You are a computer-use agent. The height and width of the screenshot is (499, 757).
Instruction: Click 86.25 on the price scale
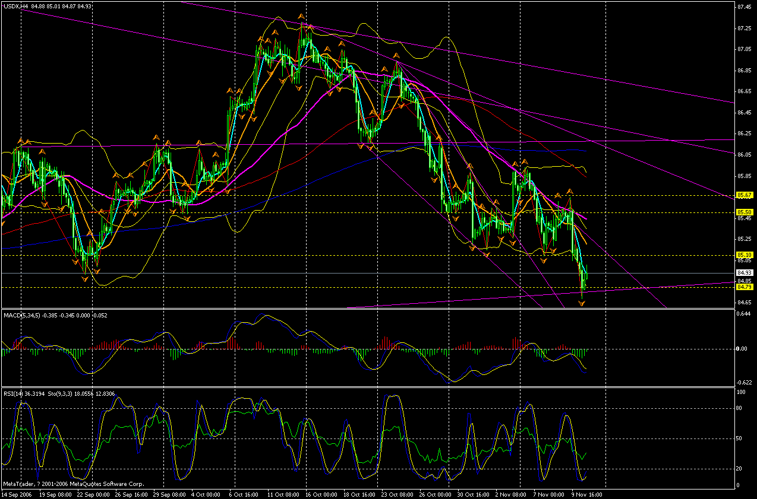745,134
